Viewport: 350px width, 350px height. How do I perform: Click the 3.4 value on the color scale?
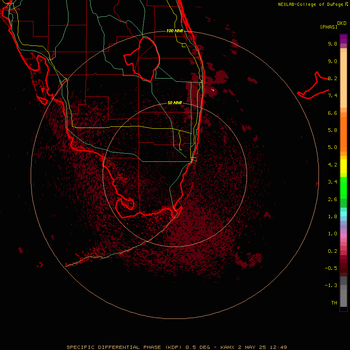coord(332,182)
